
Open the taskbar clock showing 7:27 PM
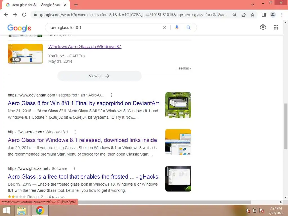(x=276, y=211)
